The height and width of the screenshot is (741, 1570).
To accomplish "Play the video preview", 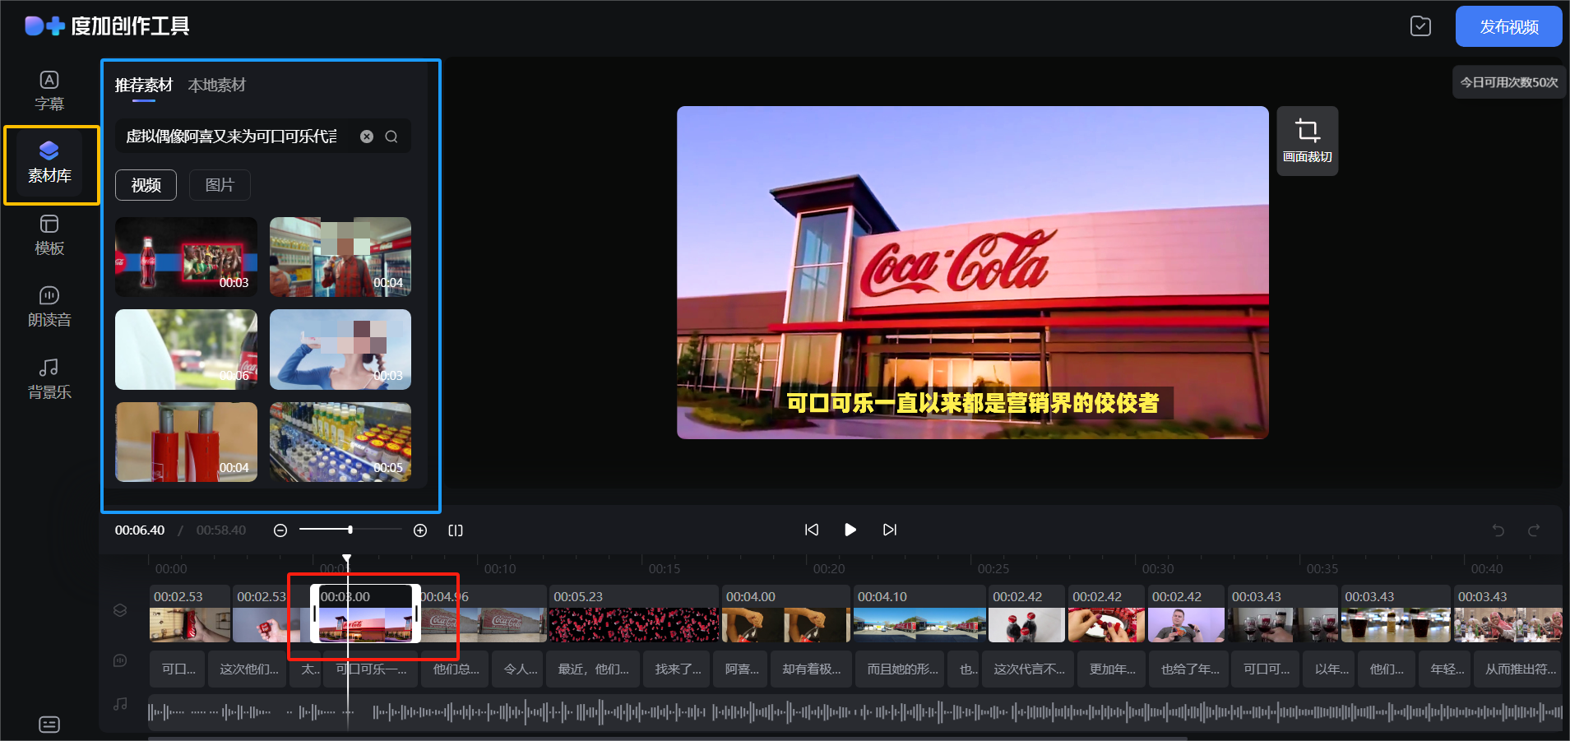I will pyautogui.click(x=850, y=530).
